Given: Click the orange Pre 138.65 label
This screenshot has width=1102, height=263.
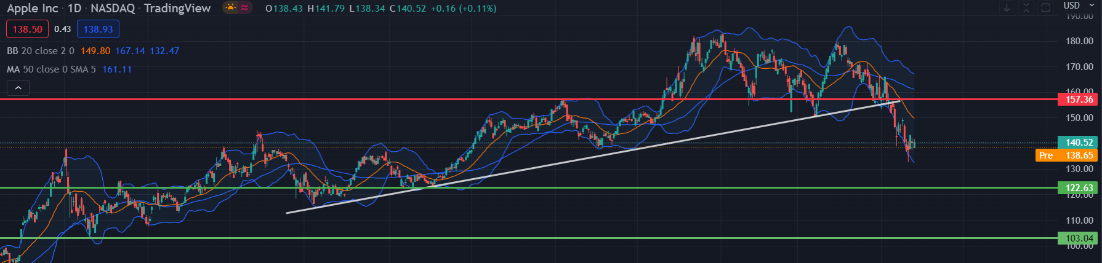Looking at the screenshot, I should click(x=1067, y=155).
